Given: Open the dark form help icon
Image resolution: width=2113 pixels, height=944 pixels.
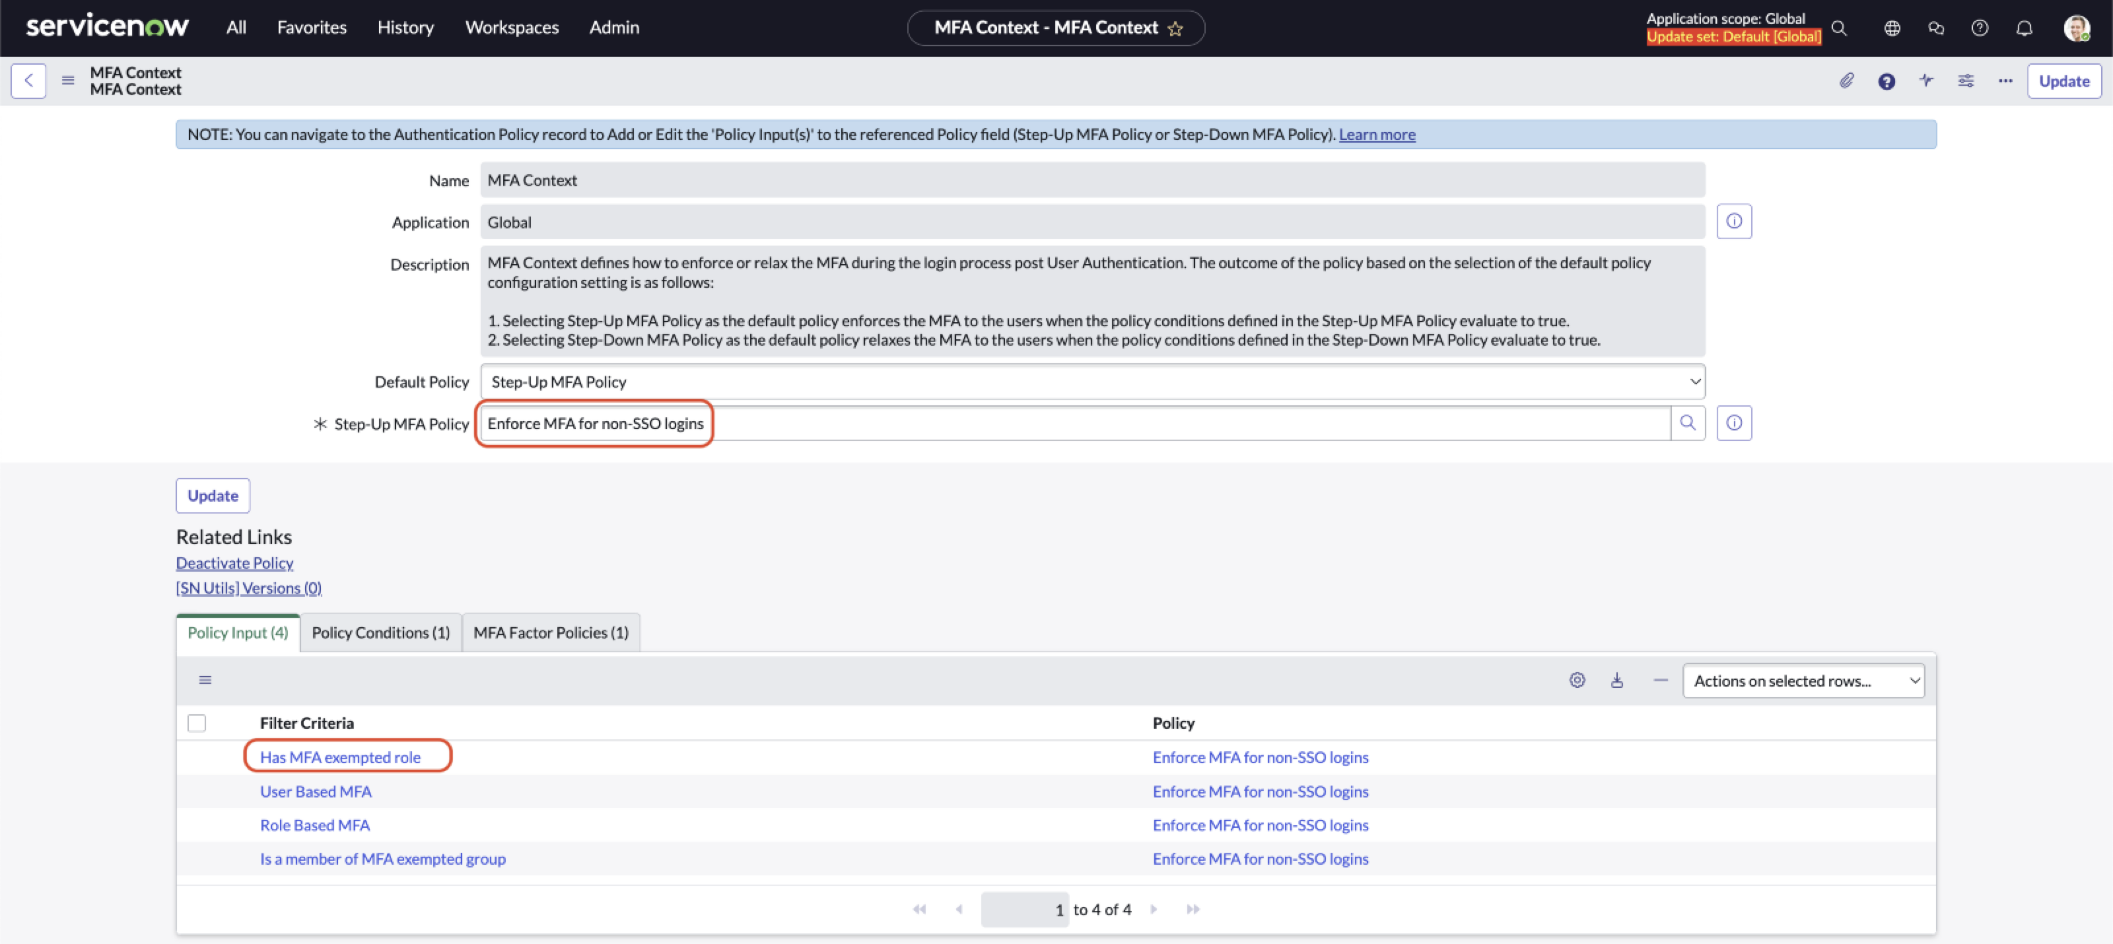Looking at the screenshot, I should 1887,81.
